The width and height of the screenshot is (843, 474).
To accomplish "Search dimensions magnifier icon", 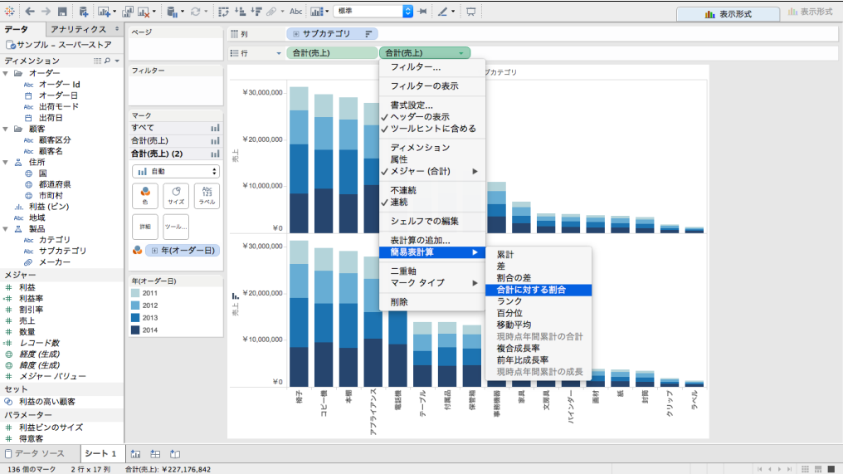I will click(x=108, y=61).
